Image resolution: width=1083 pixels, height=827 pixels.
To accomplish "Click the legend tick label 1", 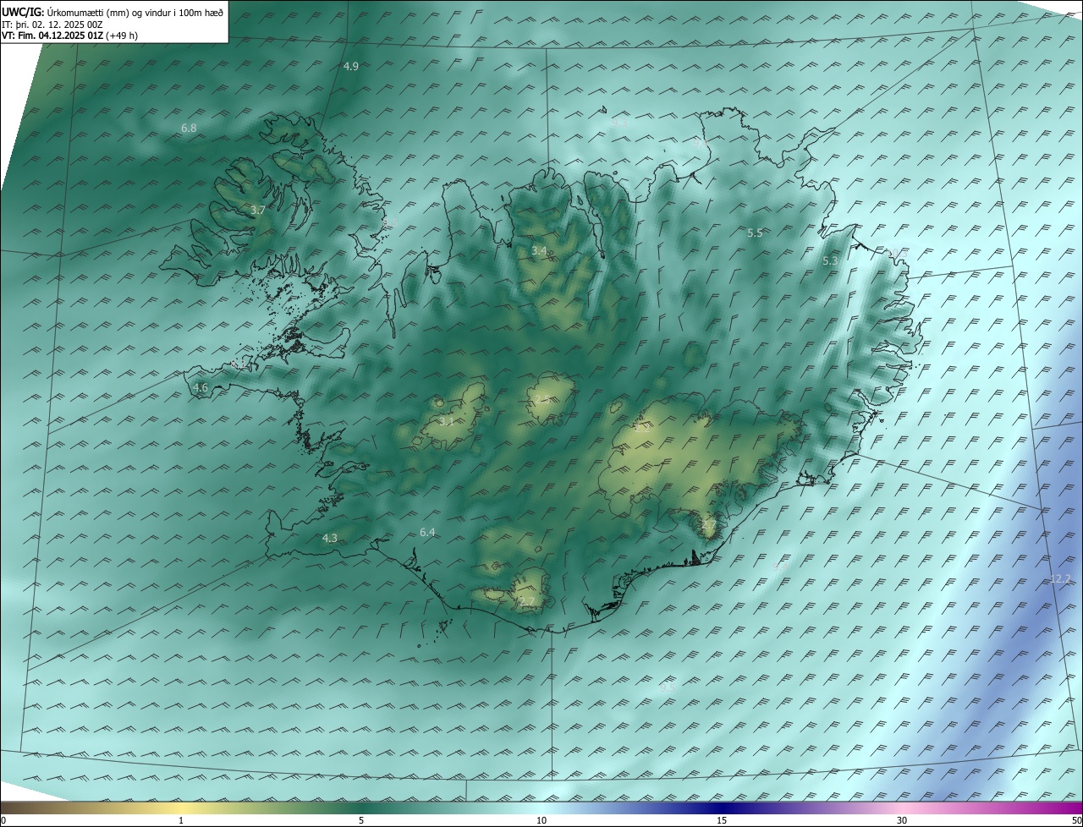I will coord(181,820).
